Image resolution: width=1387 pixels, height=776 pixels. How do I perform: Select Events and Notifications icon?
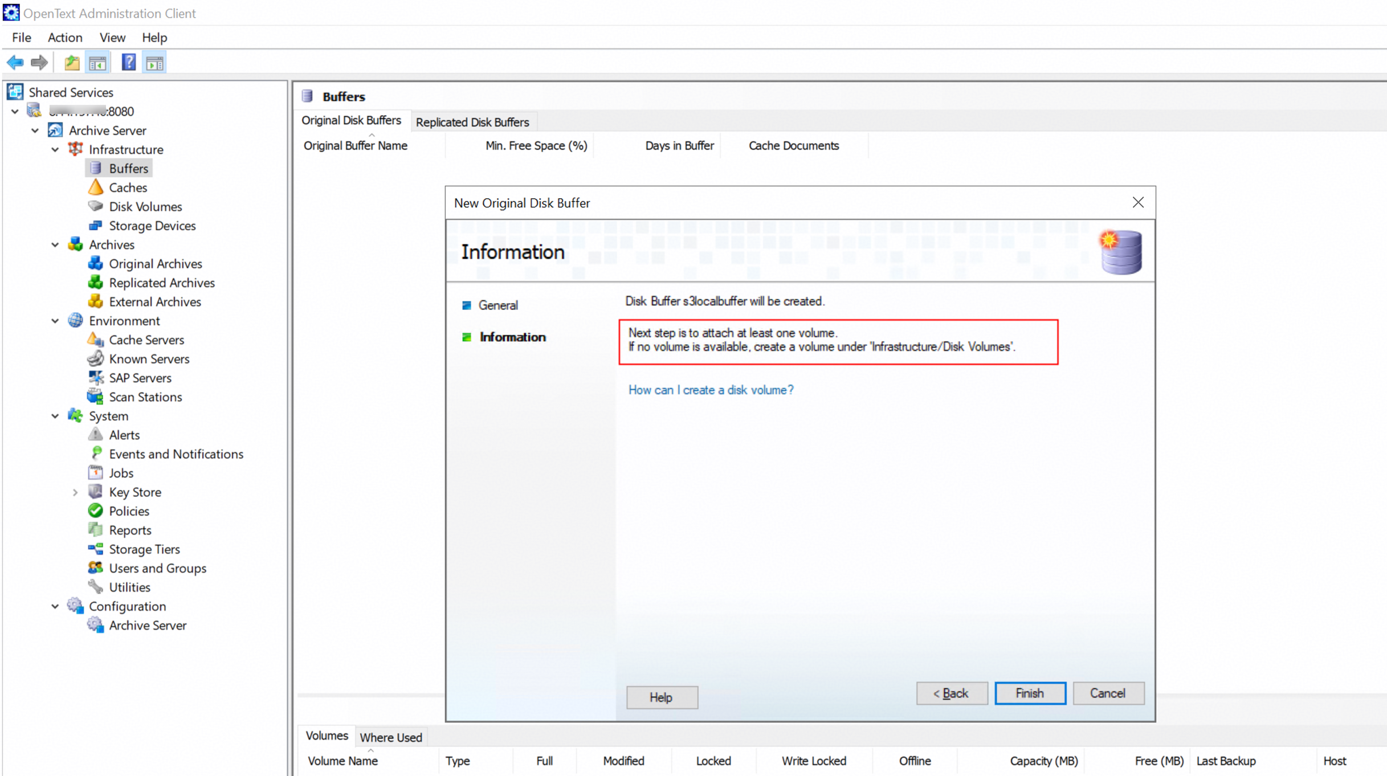pos(96,454)
